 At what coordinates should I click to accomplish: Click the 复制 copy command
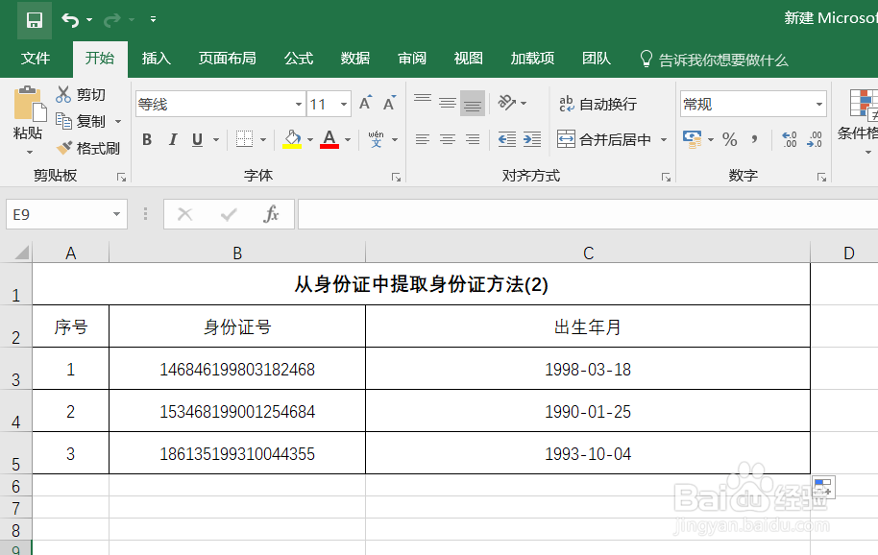tap(91, 121)
